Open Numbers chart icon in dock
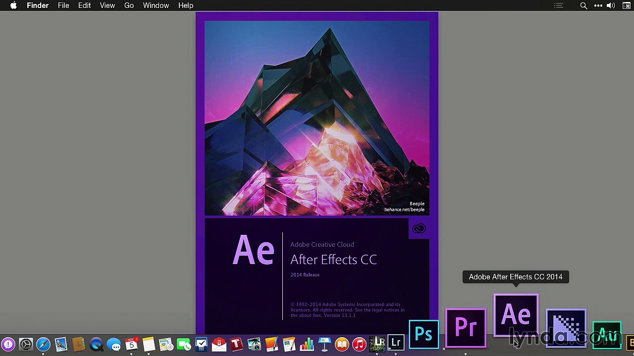 (307, 344)
